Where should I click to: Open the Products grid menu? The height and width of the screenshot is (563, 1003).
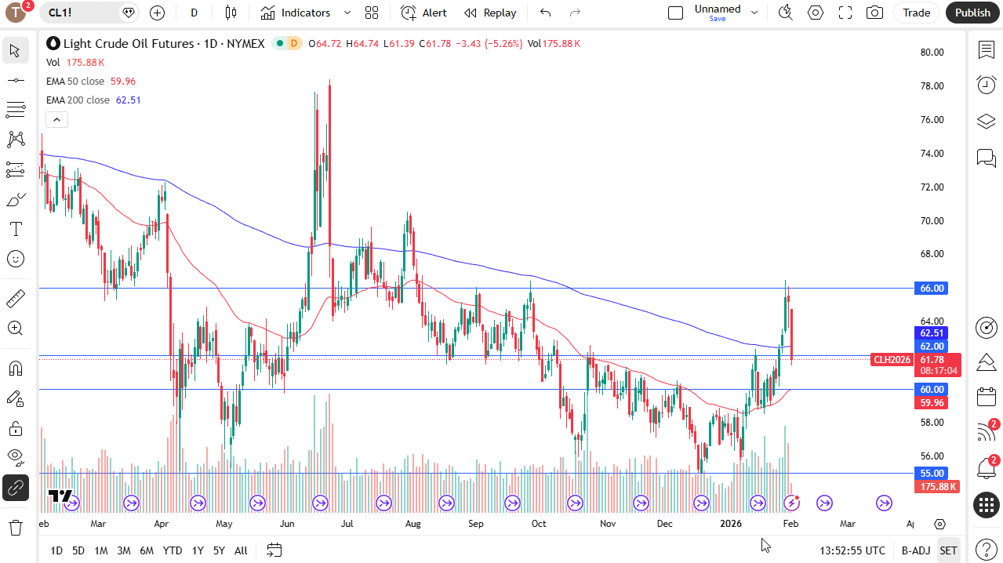click(986, 505)
